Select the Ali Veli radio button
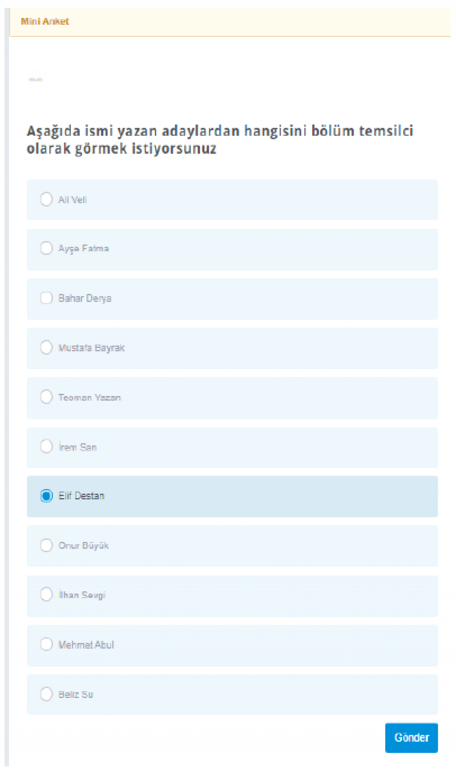 pyautogui.click(x=46, y=199)
